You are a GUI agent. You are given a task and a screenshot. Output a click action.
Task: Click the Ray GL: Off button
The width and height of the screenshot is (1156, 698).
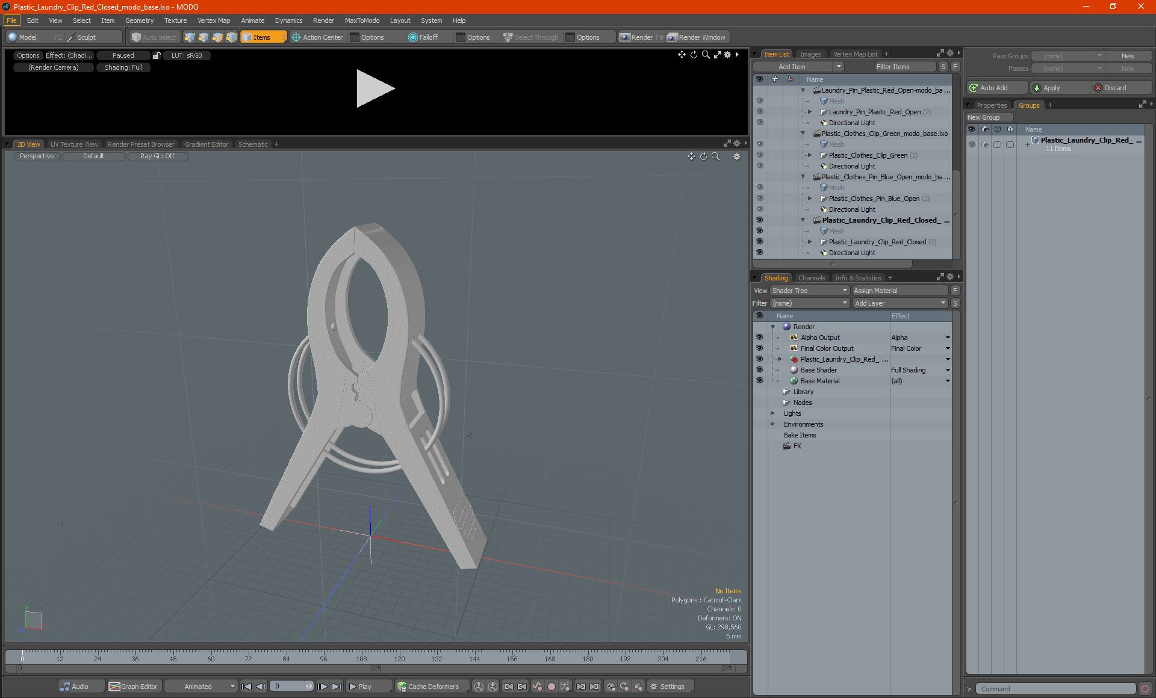click(x=158, y=156)
